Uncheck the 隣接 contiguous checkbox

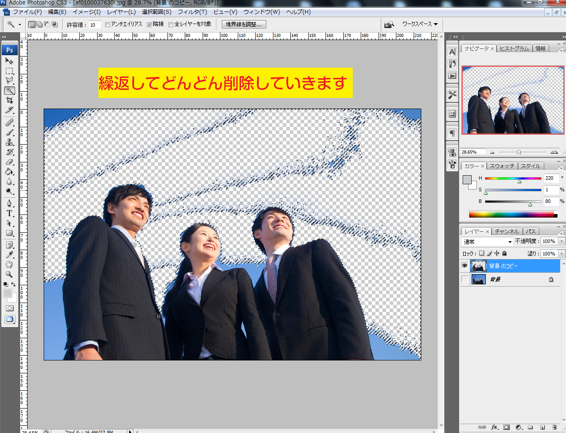pyautogui.click(x=150, y=24)
